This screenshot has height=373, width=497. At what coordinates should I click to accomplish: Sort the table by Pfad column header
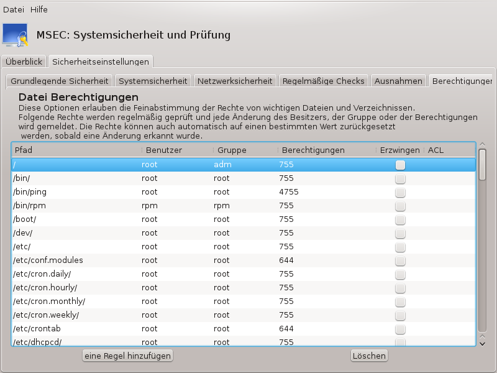(x=75, y=150)
